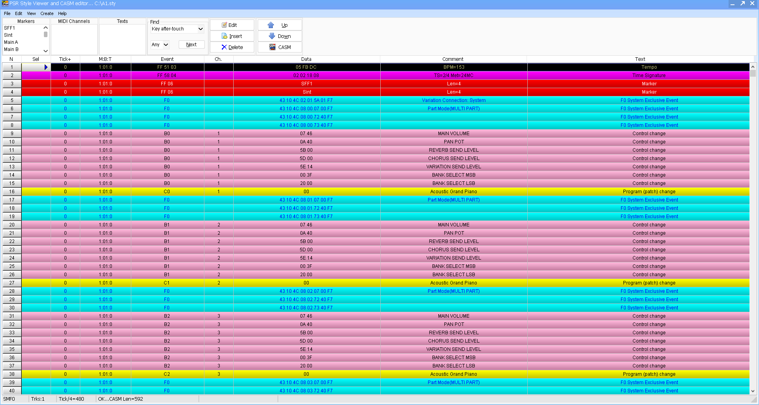Click row 40 data 43 10 4C 08 03 72 40 F7
Image resolution: width=759 pixels, height=405 pixels.
(306, 391)
